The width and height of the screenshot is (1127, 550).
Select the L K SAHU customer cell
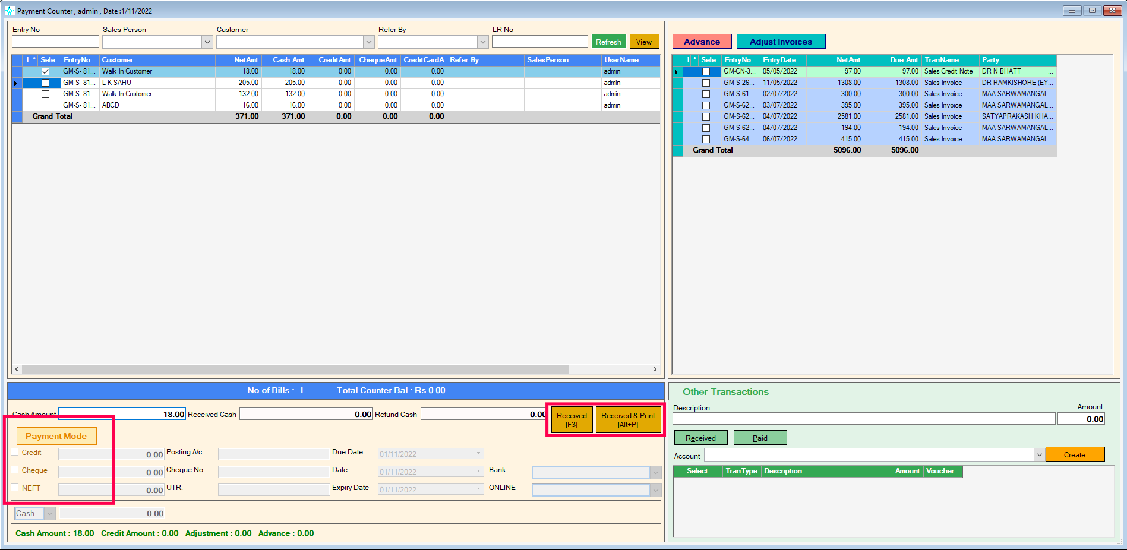click(157, 83)
